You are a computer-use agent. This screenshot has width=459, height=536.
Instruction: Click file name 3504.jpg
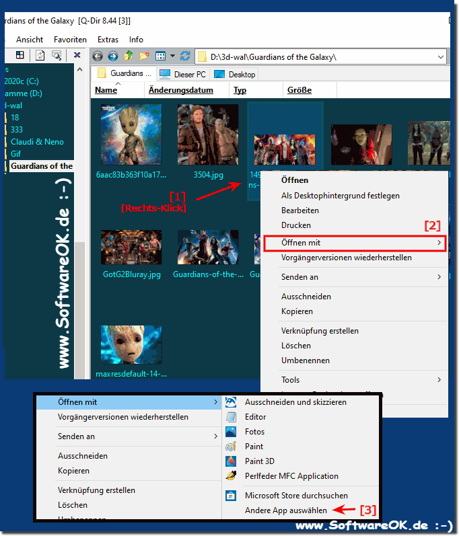click(x=208, y=175)
